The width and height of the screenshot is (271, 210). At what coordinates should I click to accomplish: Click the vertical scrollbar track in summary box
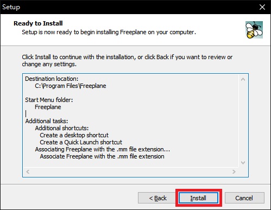(x=243, y=121)
